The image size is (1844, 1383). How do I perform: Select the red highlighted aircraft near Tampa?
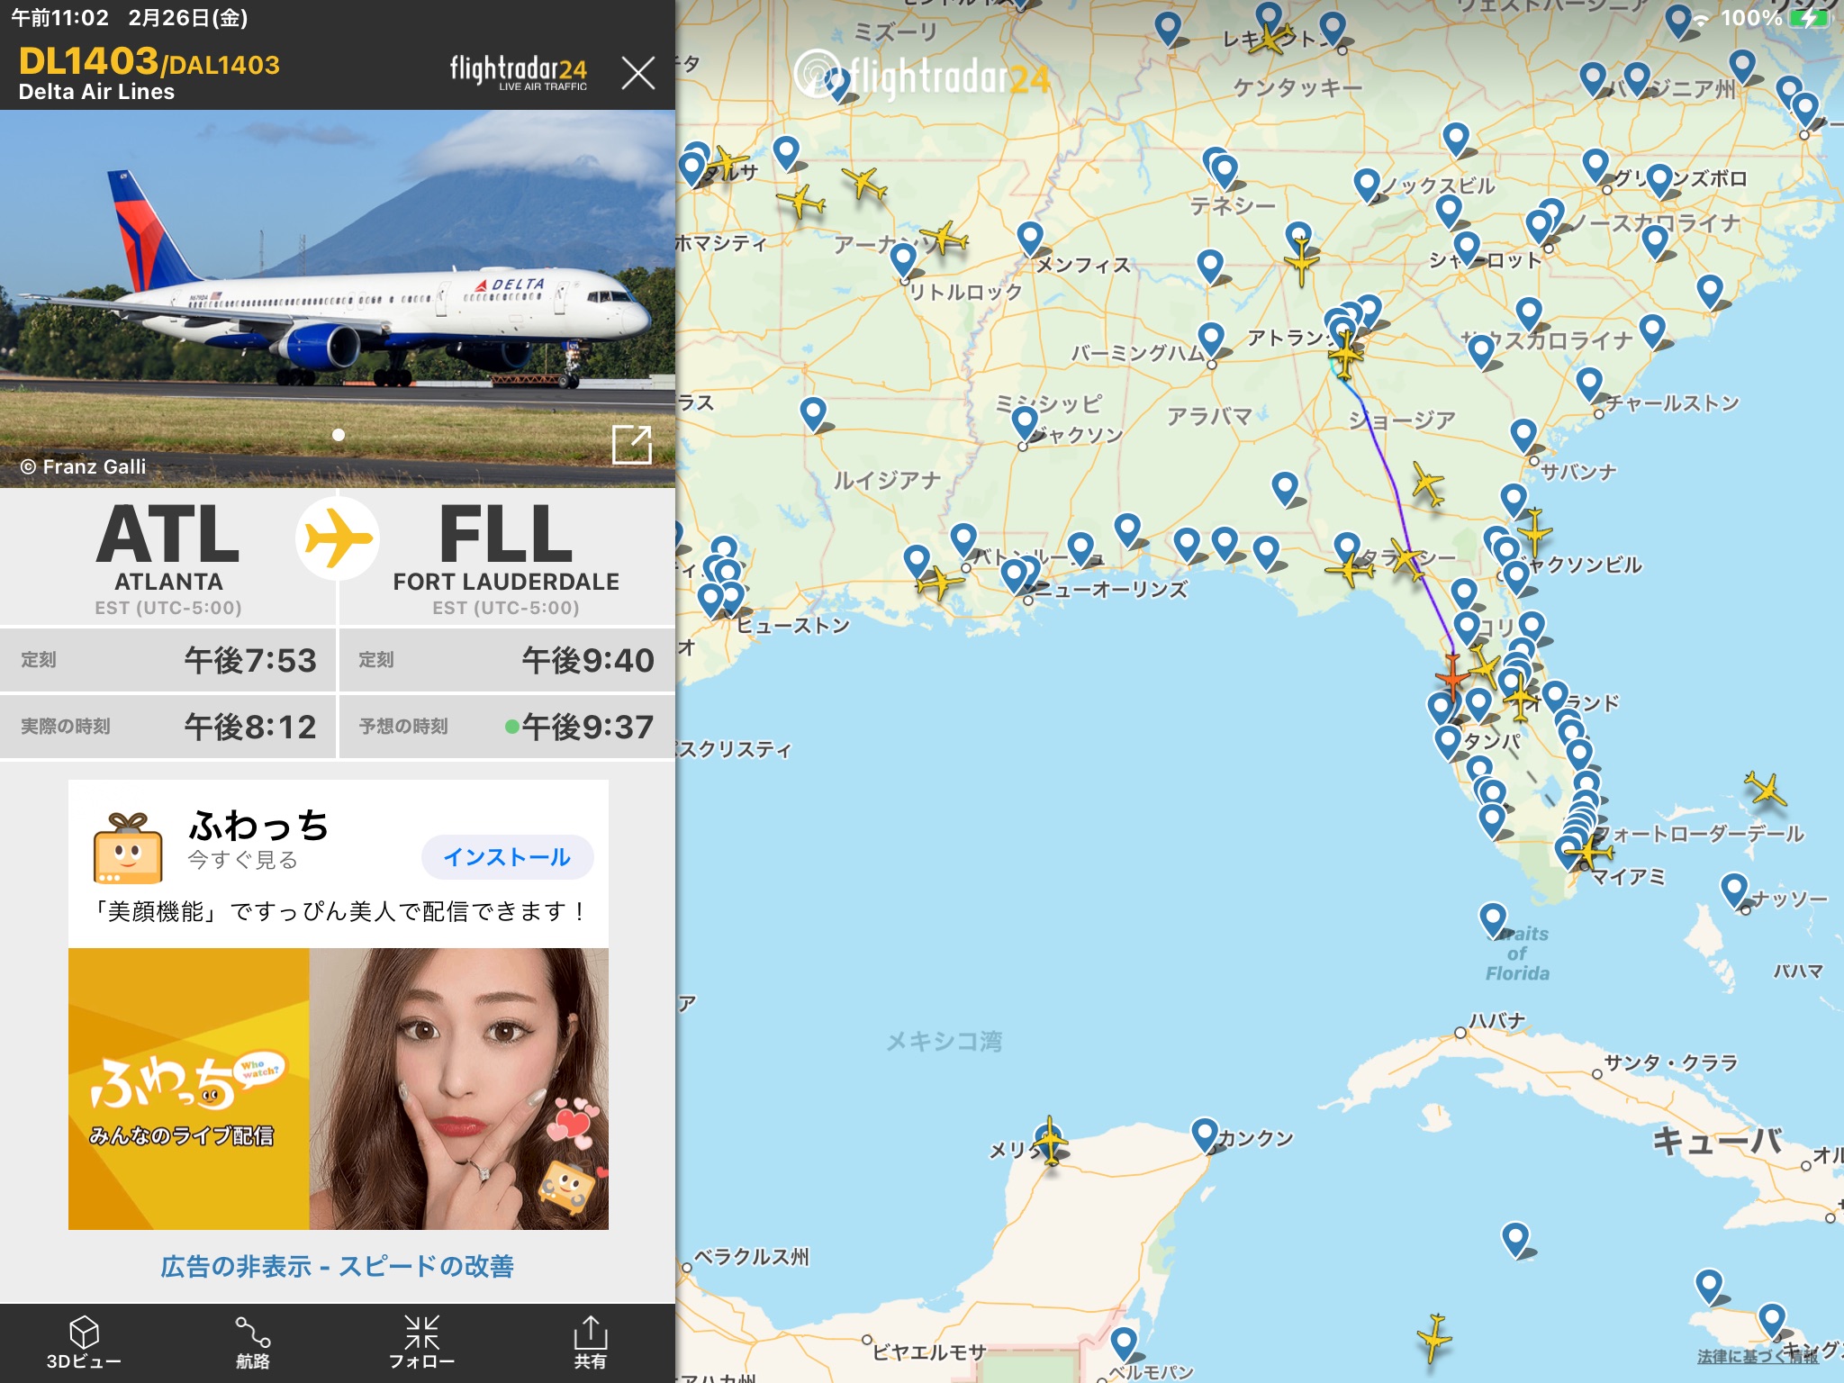point(1451,675)
